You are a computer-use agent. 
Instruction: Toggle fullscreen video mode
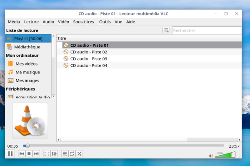point(47,154)
